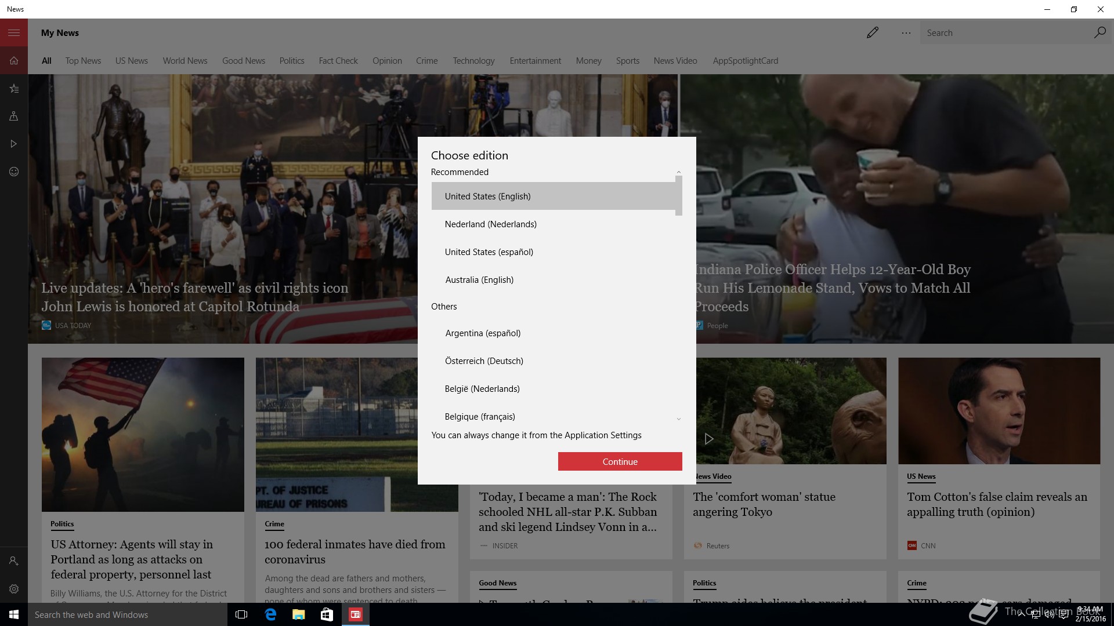The height and width of the screenshot is (626, 1114).
Task: Switch to the US News tab
Action: pyautogui.click(x=131, y=61)
